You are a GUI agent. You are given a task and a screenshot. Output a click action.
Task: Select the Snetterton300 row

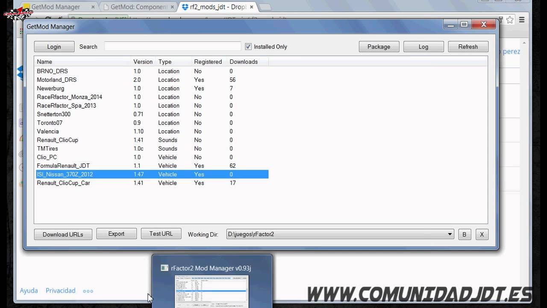pyautogui.click(x=152, y=114)
